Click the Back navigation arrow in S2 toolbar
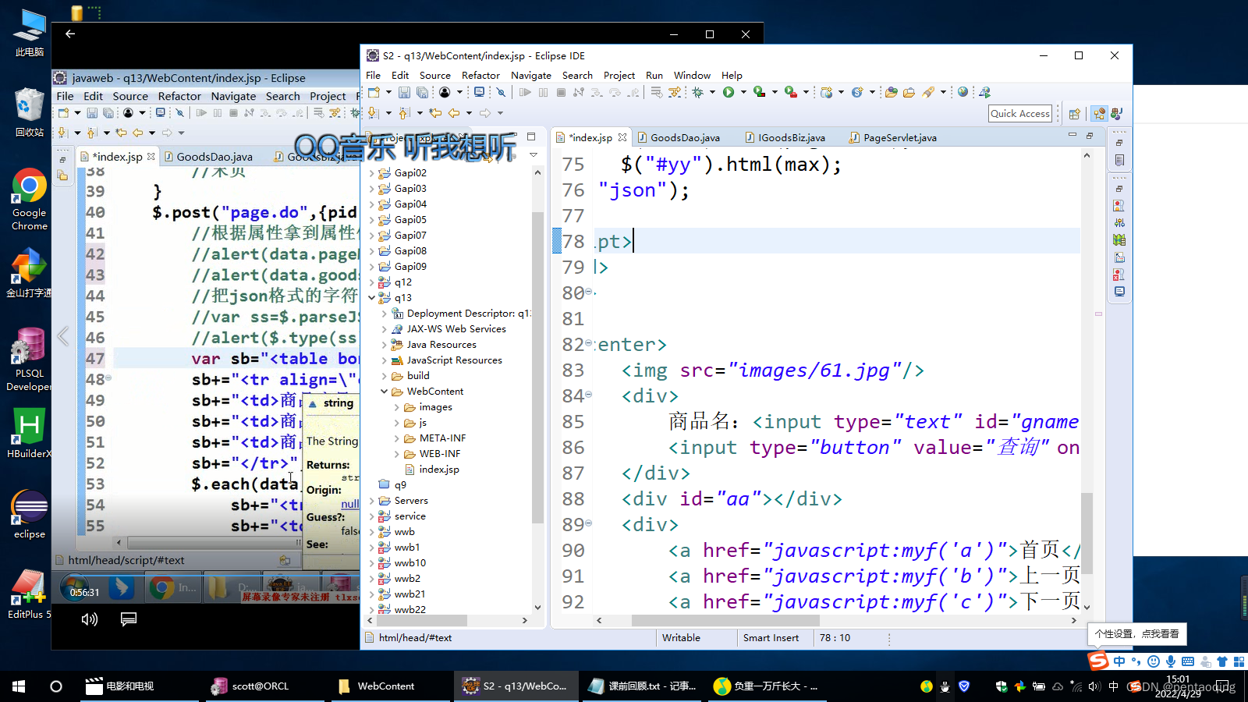 454,113
